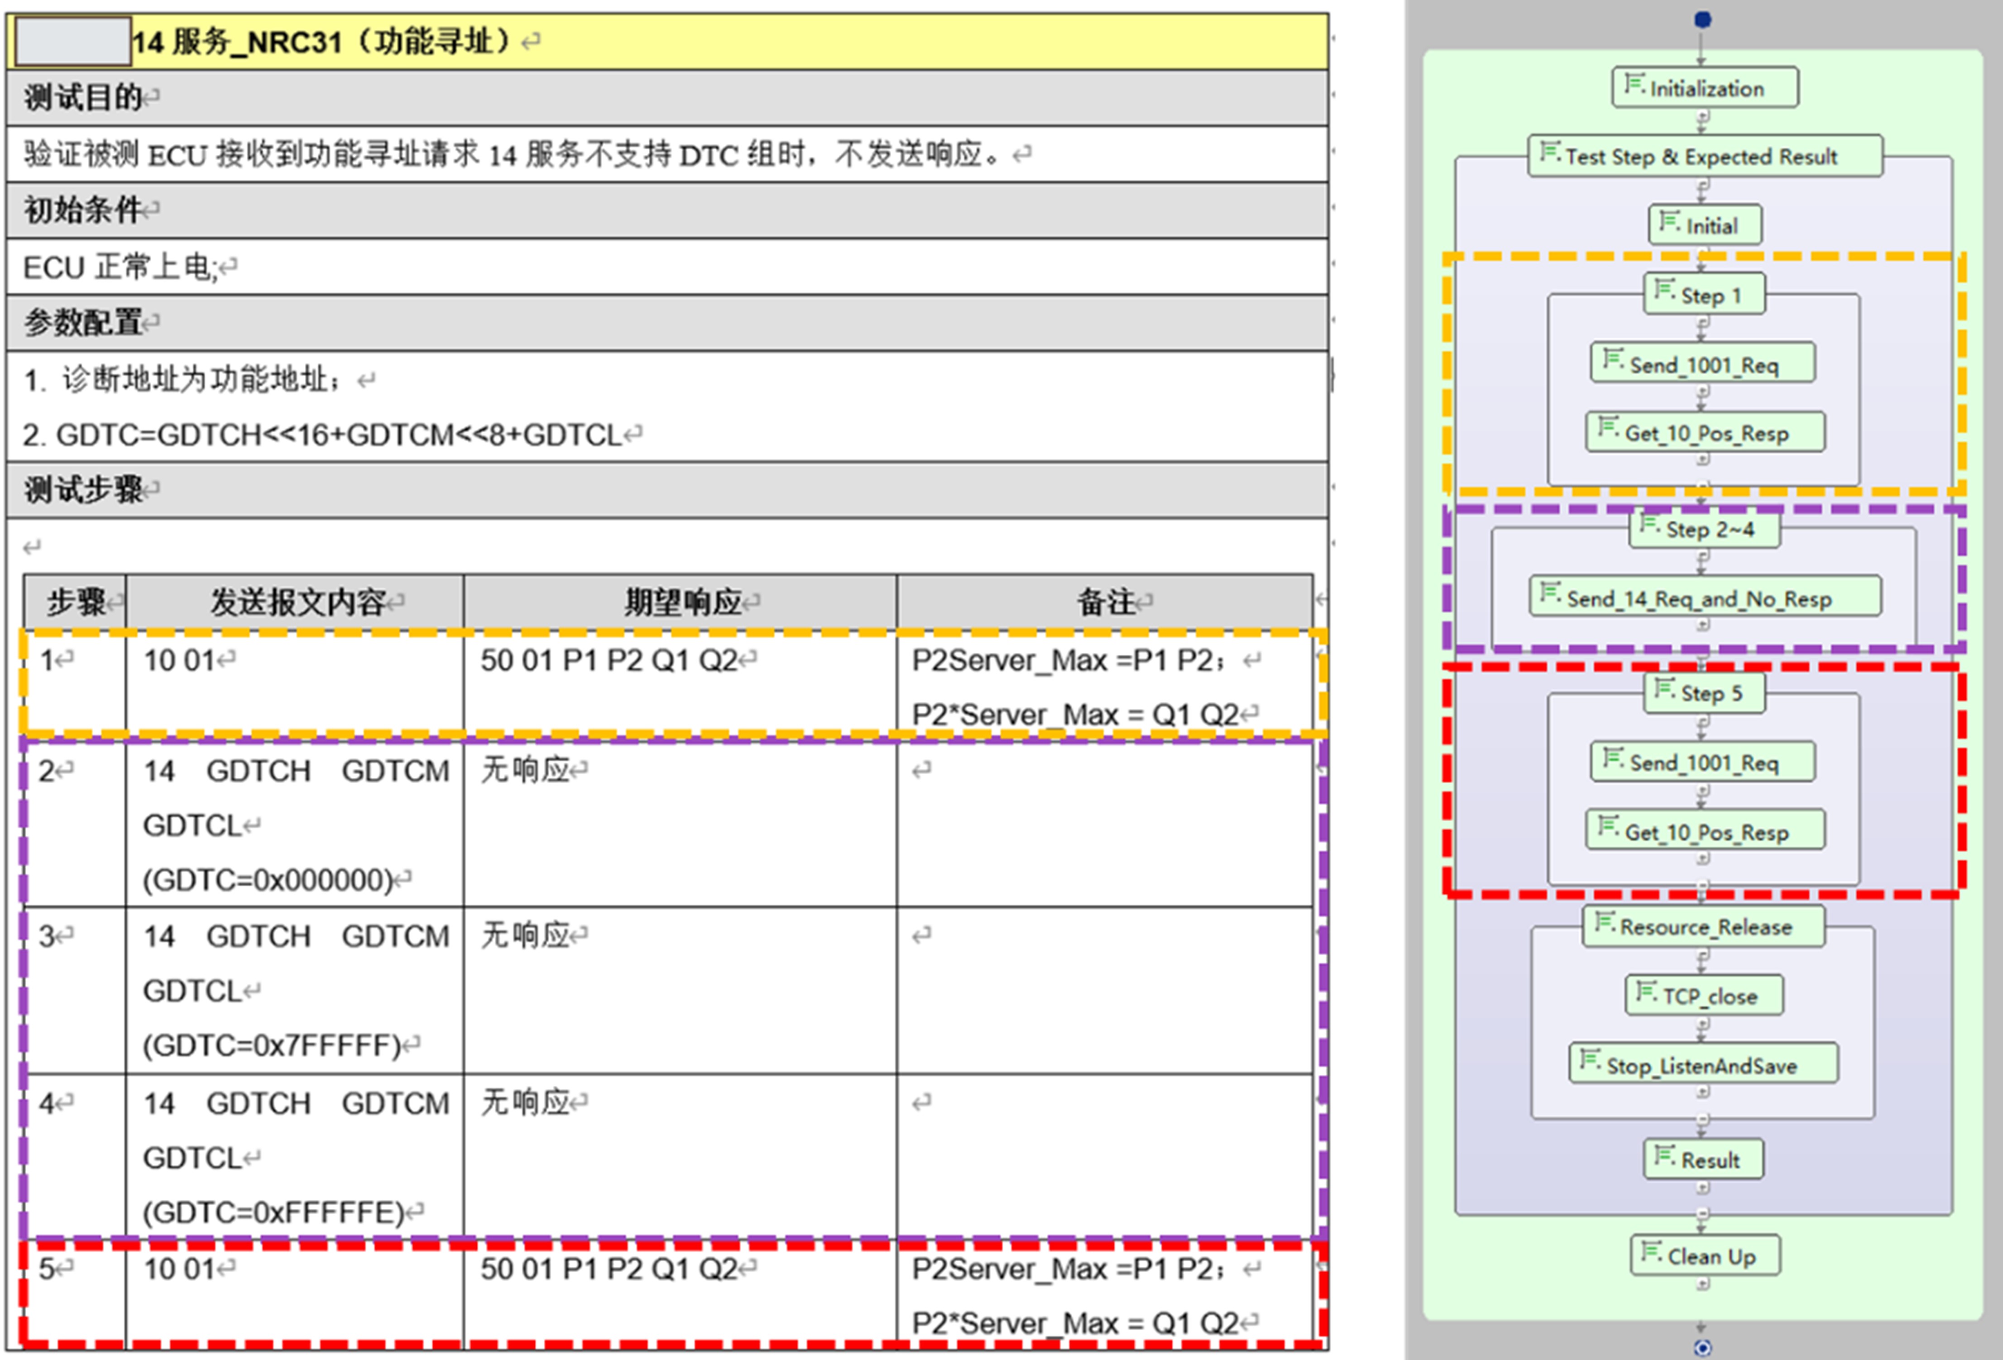Expand the Step 5 group header
Image resolution: width=2003 pixels, height=1360 pixels.
[1704, 694]
